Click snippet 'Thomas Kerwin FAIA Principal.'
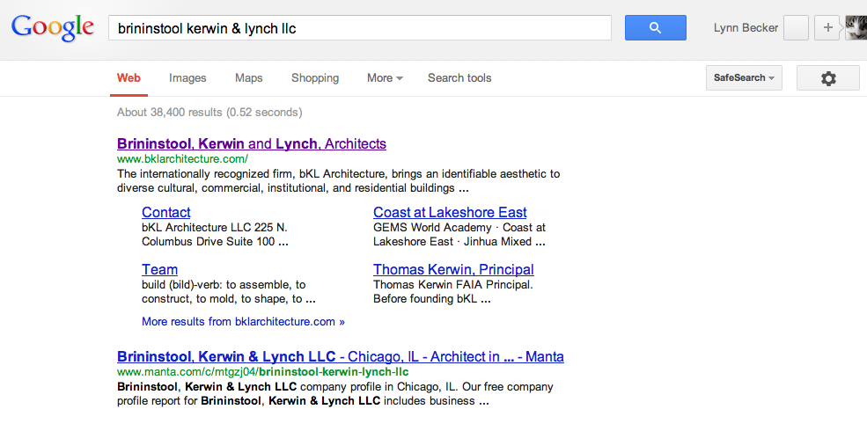The width and height of the screenshot is (867, 424). [452, 292]
